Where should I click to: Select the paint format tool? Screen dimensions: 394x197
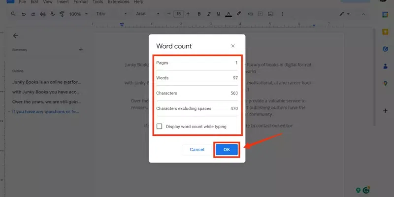click(x=62, y=14)
